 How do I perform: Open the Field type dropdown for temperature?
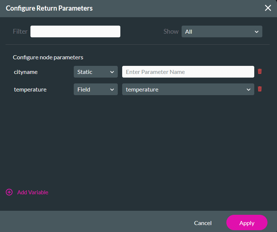(96, 89)
